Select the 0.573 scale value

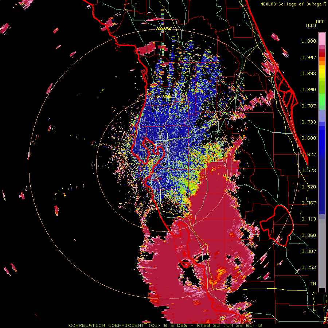click(309, 171)
